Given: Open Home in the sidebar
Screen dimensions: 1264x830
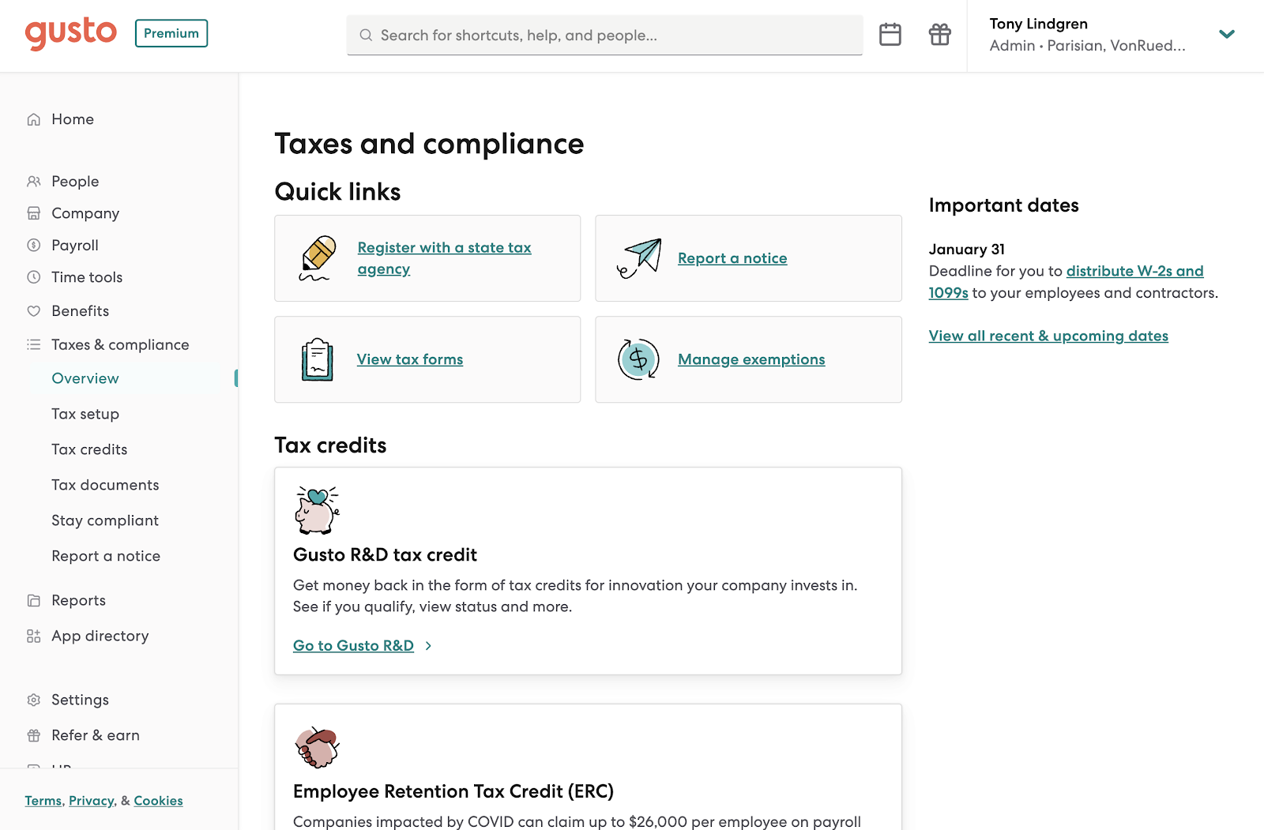Looking at the screenshot, I should pos(73,119).
